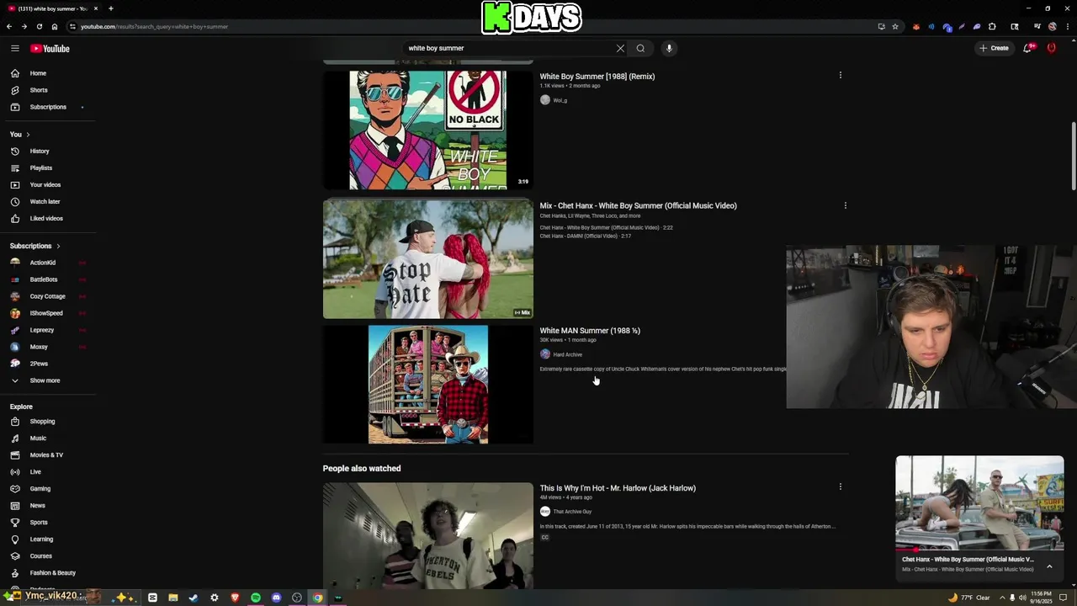The image size is (1077, 606).
Task: Open Discord from the taskbar
Action: (276, 598)
